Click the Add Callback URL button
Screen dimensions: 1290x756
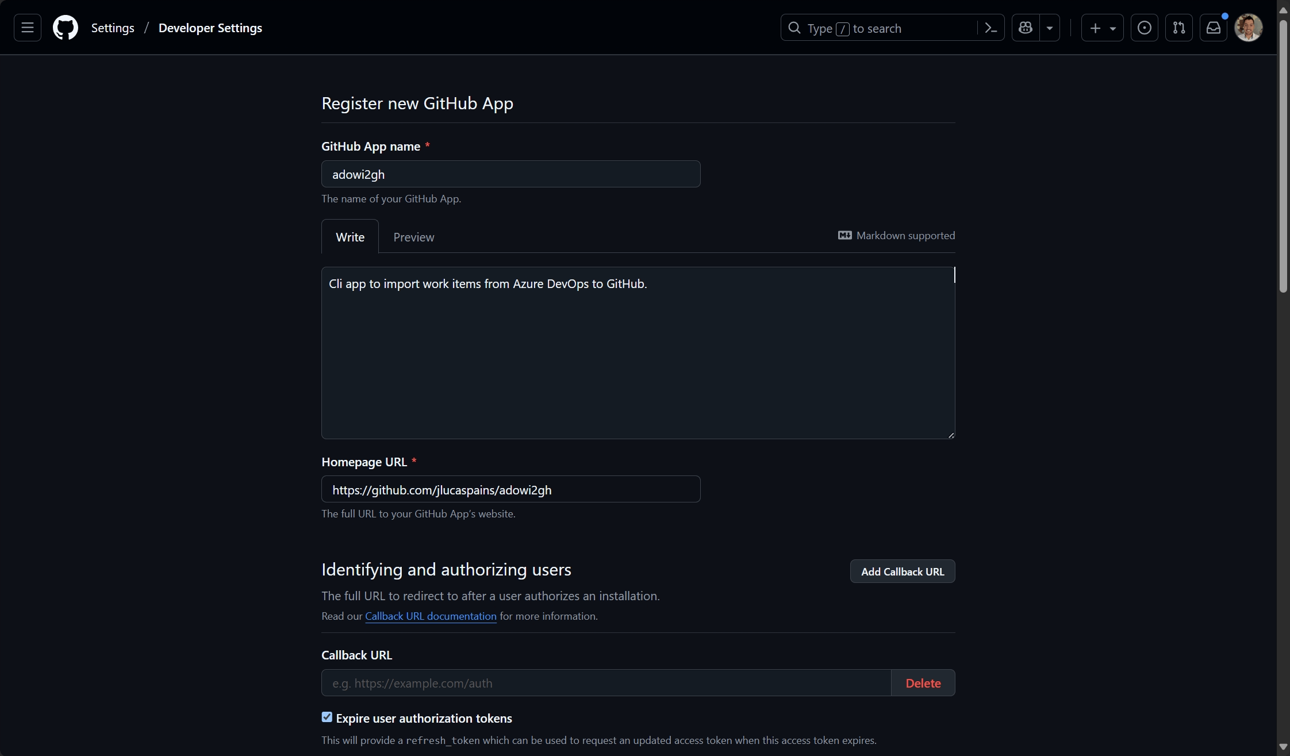(x=902, y=571)
